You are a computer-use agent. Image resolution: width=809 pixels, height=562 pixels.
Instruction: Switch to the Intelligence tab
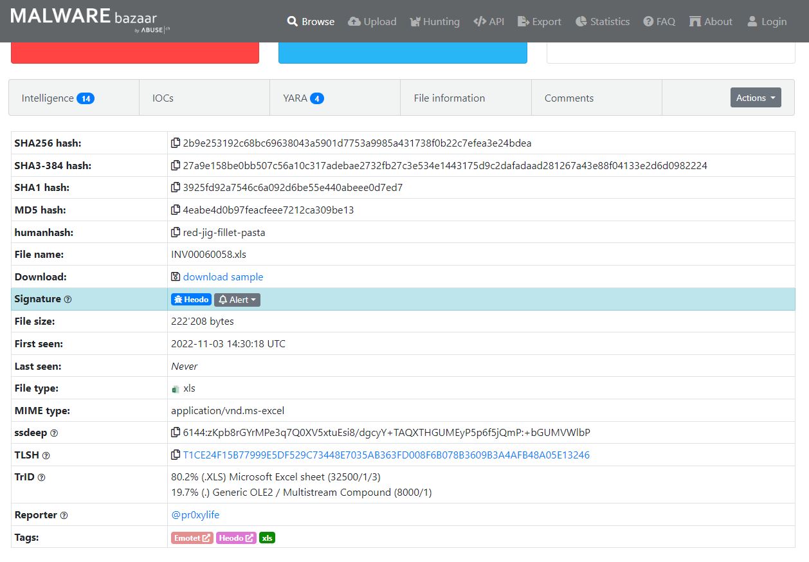point(74,98)
